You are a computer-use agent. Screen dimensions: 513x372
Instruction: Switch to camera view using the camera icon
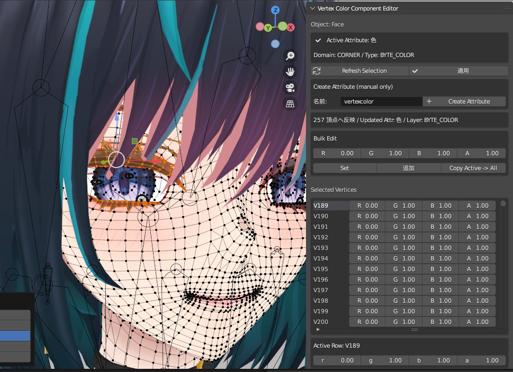point(290,88)
